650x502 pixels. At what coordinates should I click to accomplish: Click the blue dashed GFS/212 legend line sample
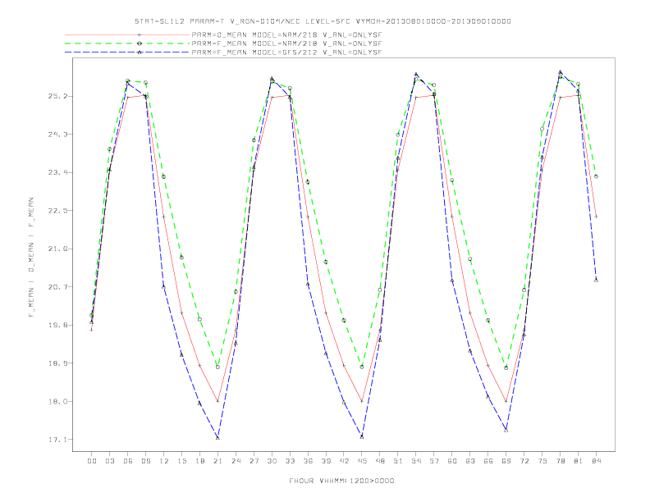(x=127, y=52)
